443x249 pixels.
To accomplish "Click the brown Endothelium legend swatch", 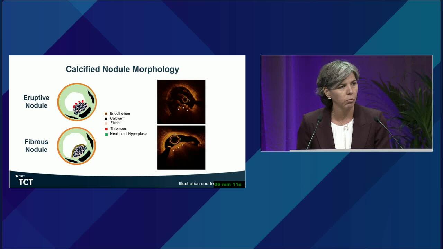I will point(106,114).
